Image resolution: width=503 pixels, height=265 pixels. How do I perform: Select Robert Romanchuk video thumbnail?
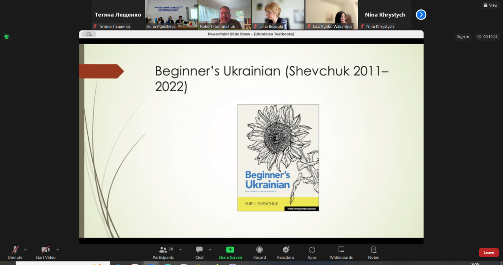pyautogui.click(x=225, y=15)
